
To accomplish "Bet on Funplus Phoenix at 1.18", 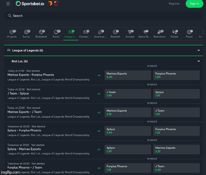I will [128, 168].
